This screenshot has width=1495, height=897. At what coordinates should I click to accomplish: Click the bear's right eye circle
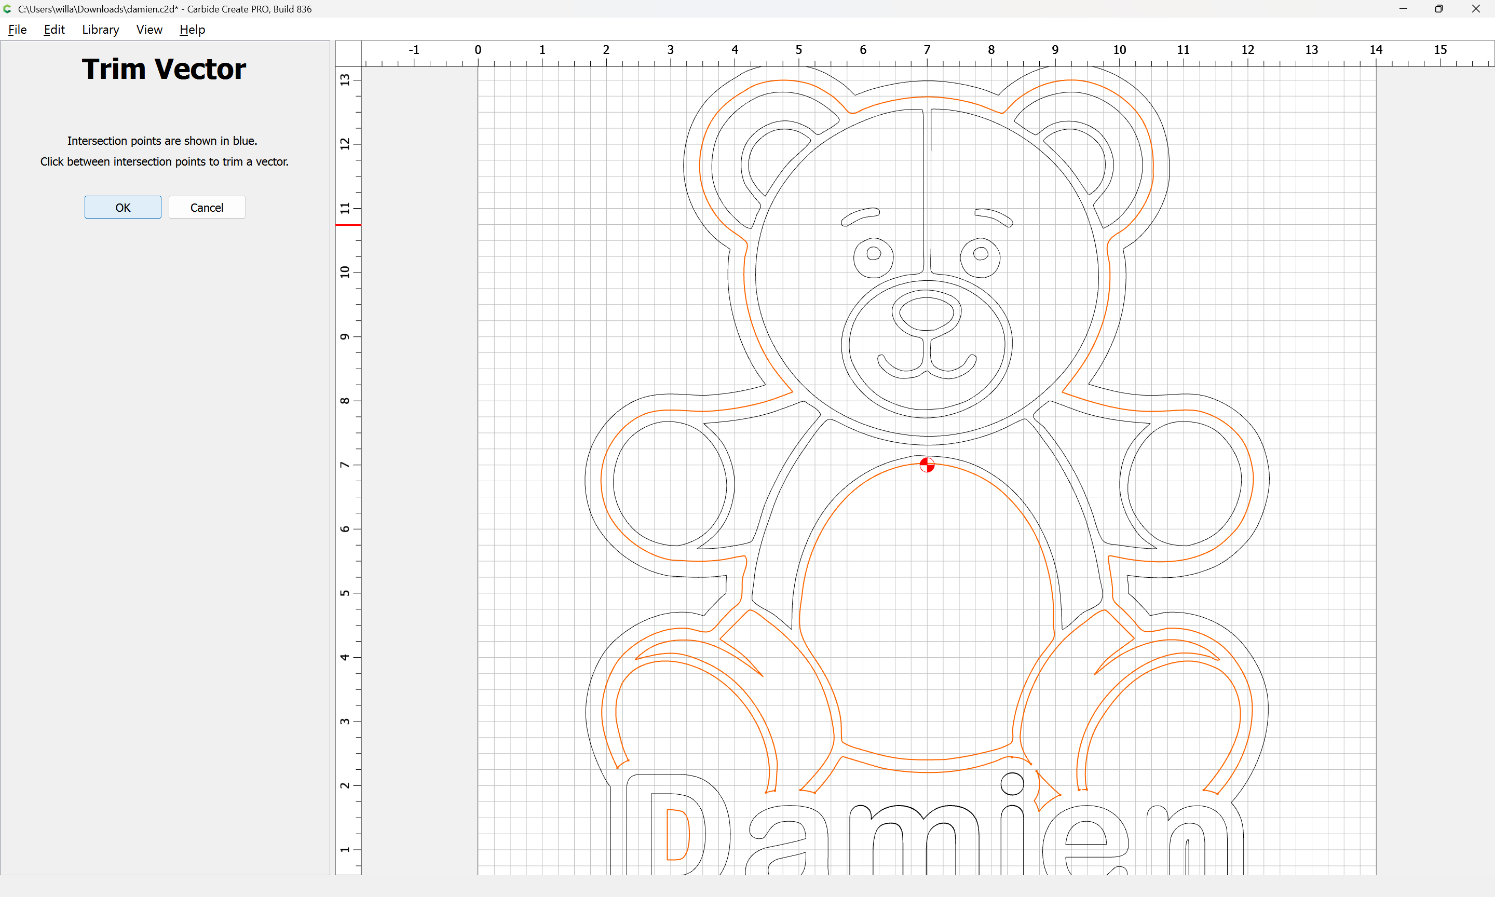[980, 253]
